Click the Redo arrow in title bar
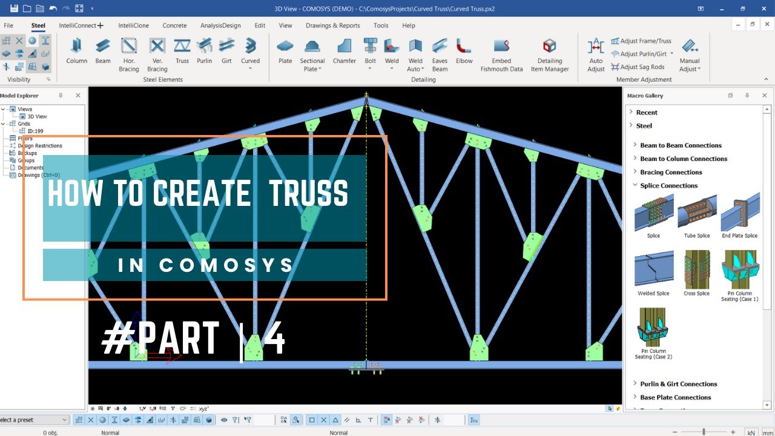 (x=65, y=8)
